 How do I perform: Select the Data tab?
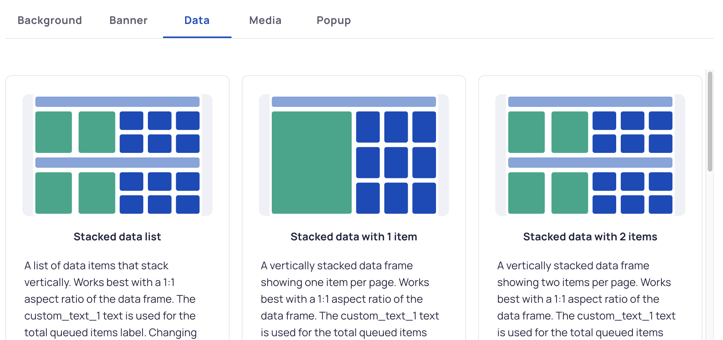tap(197, 20)
